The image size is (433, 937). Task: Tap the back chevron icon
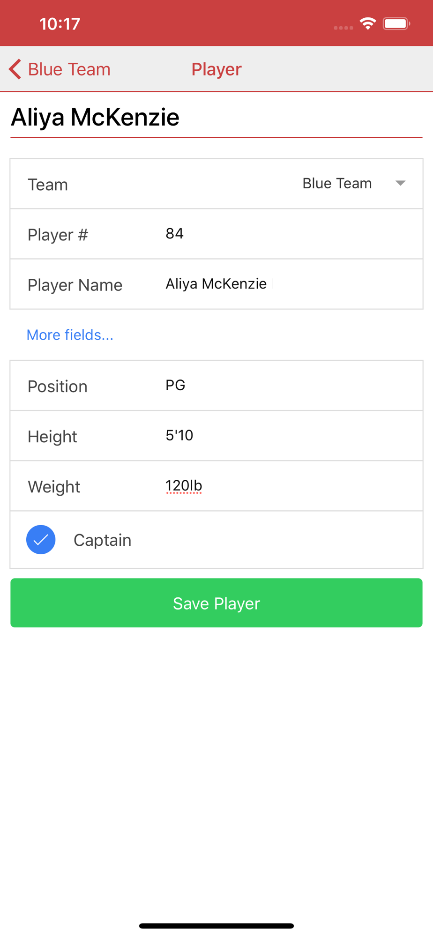click(15, 69)
